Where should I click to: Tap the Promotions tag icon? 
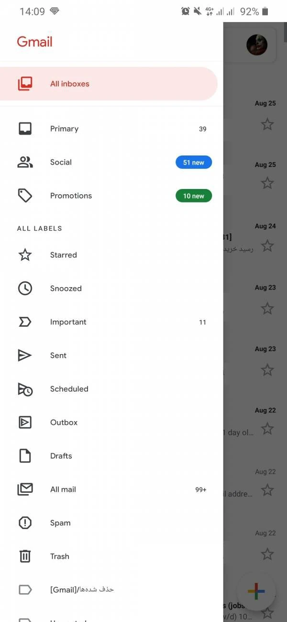25,196
